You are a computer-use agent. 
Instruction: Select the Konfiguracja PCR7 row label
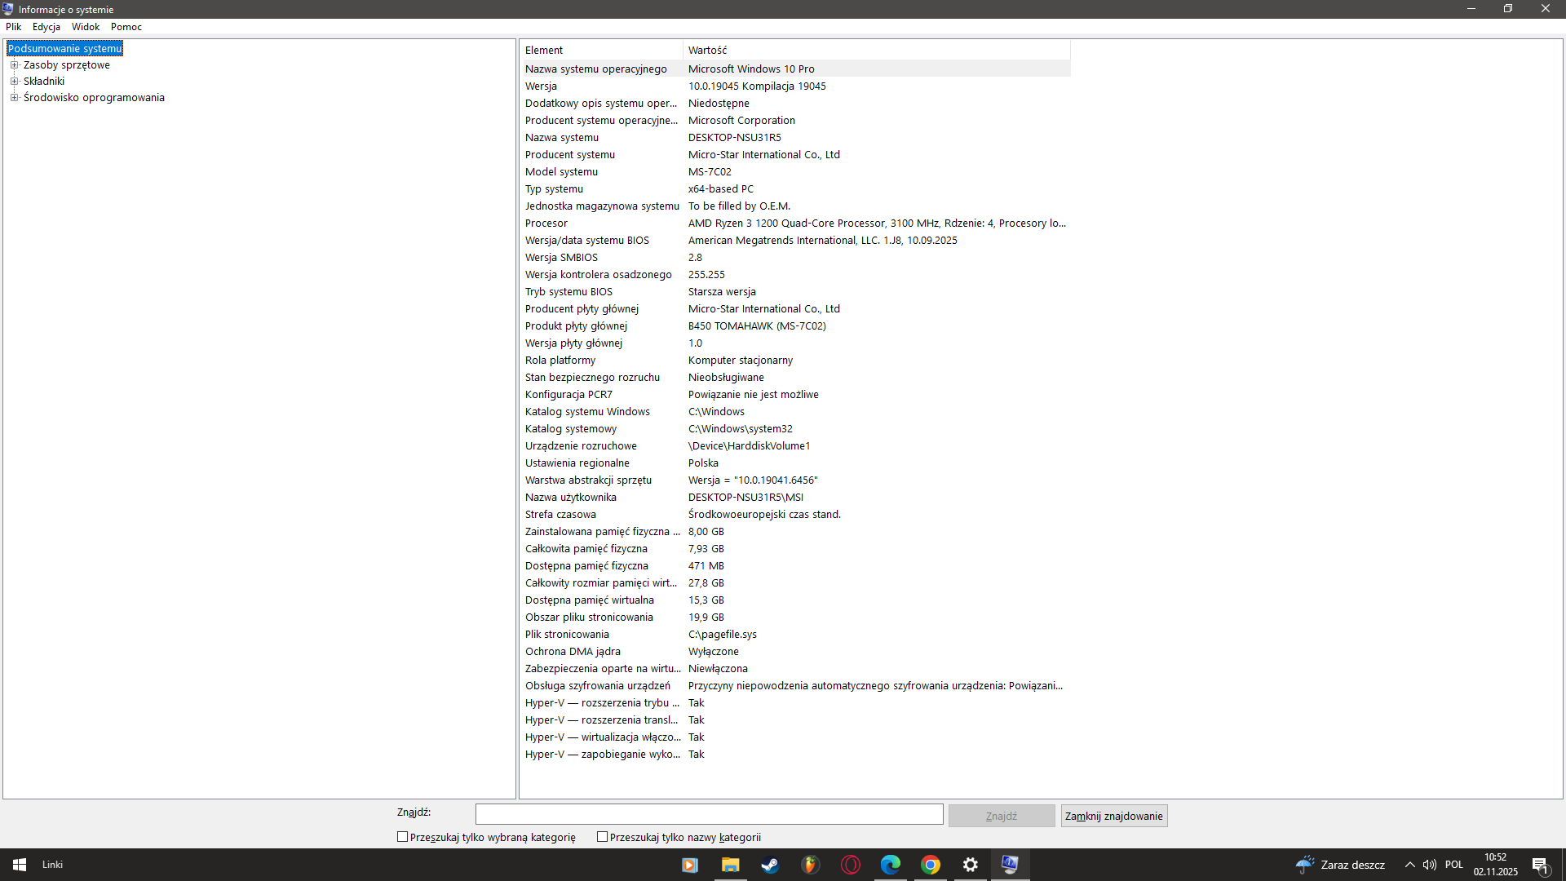click(568, 395)
